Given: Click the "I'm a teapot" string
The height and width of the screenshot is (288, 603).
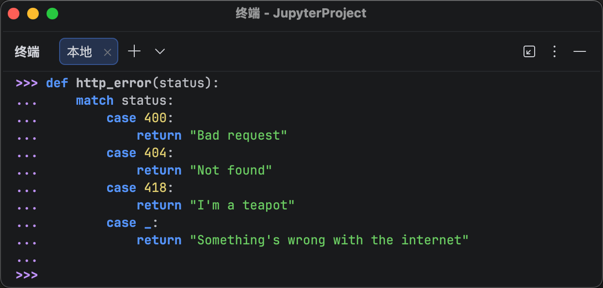Looking at the screenshot, I should click(x=242, y=205).
